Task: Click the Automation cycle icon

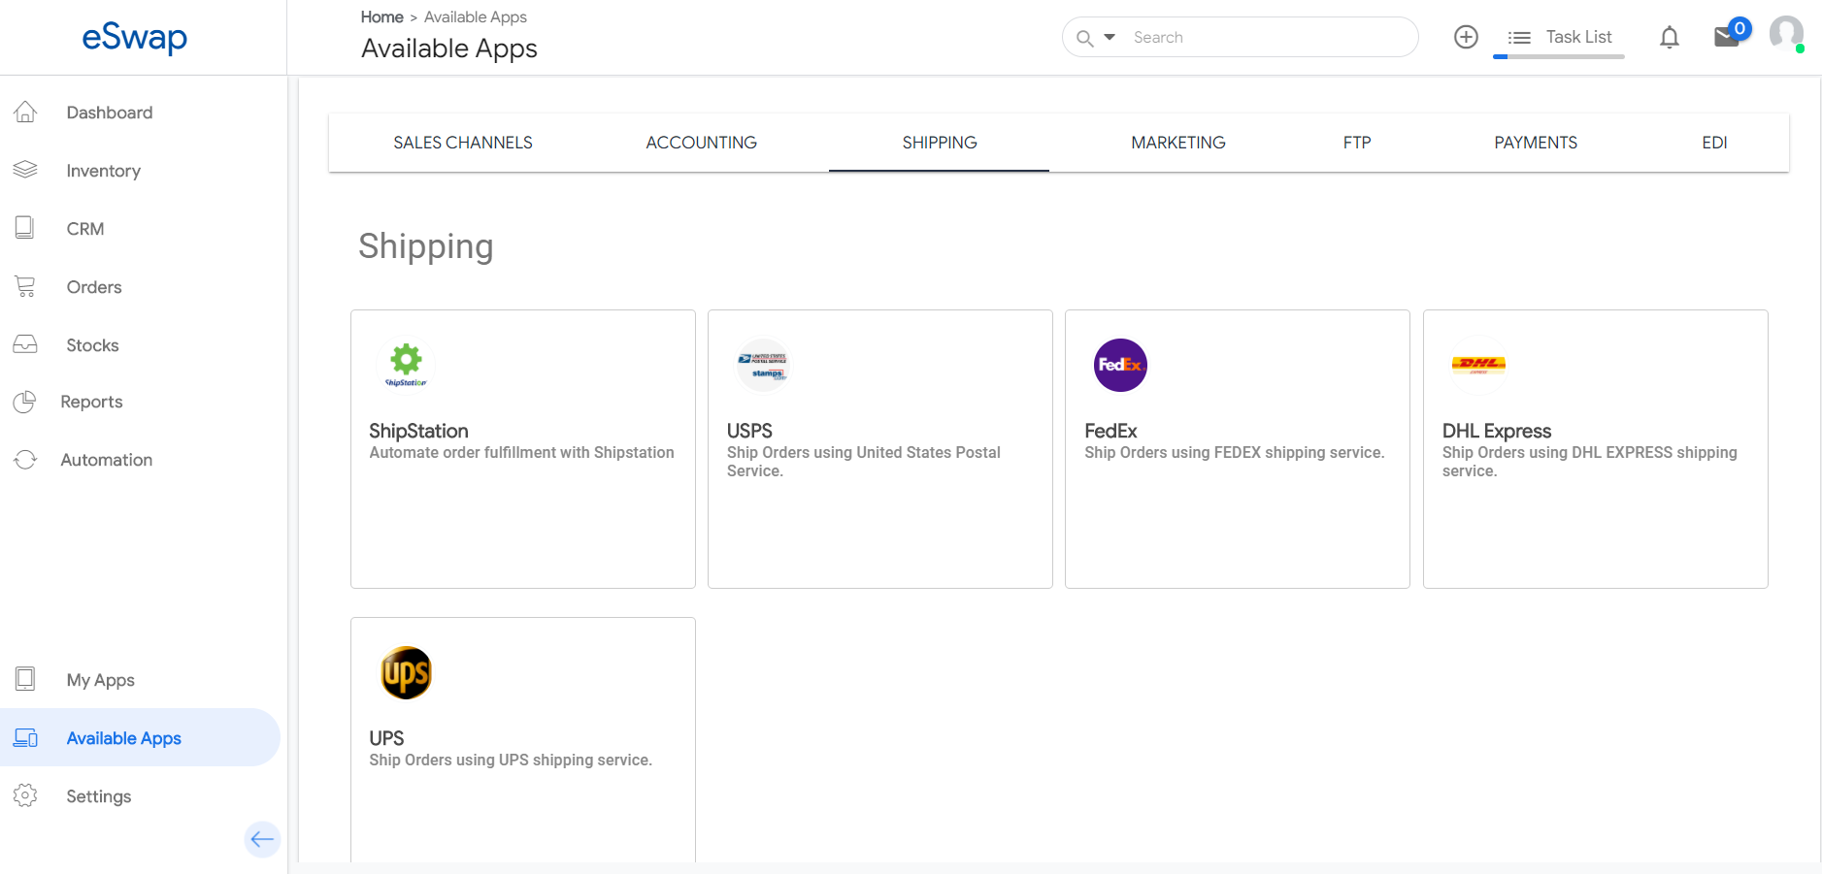Action: (x=25, y=460)
